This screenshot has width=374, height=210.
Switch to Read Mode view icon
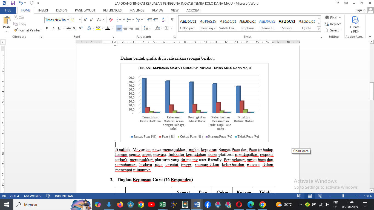coord(299,196)
